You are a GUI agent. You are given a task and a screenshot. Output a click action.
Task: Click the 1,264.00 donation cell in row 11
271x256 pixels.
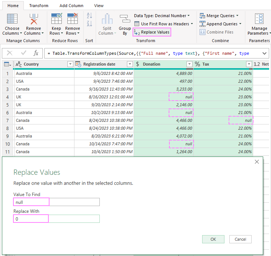pyautogui.click(x=163, y=152)
